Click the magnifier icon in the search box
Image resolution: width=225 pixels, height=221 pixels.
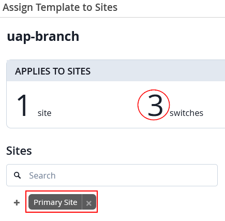pyautogui.click(x=17, y=175)
